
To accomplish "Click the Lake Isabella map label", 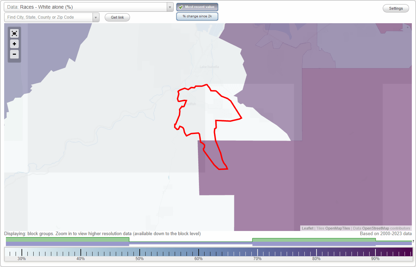I will coord(209,66).
